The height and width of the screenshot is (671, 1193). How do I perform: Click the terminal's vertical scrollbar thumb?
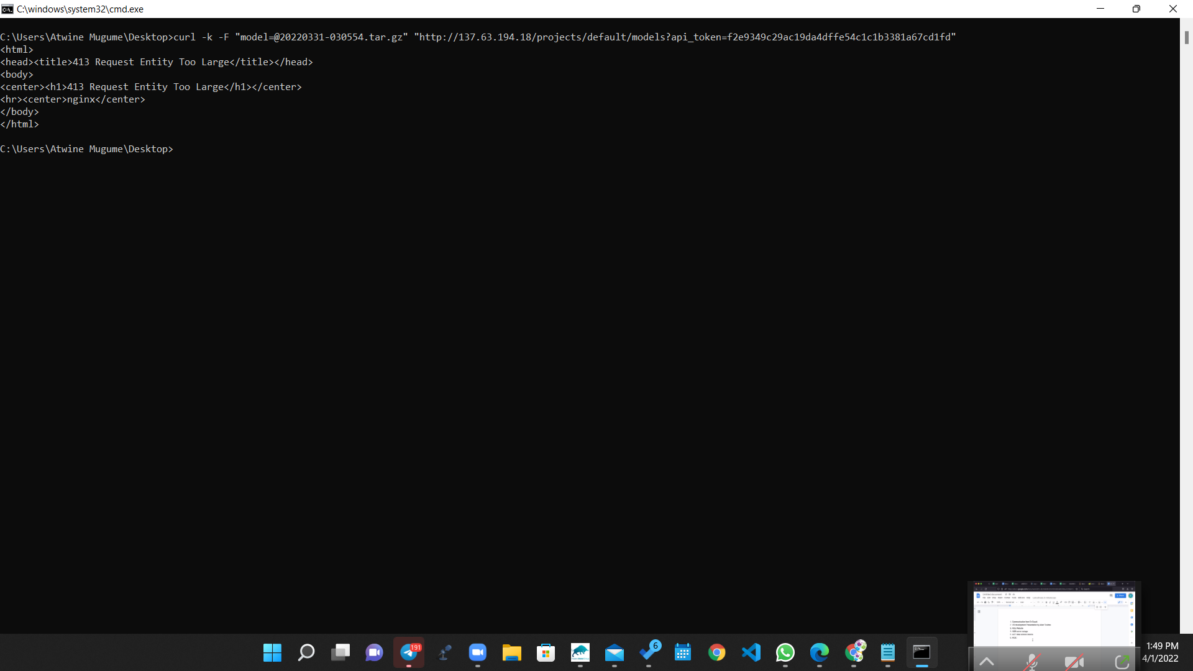[1186, 37]
